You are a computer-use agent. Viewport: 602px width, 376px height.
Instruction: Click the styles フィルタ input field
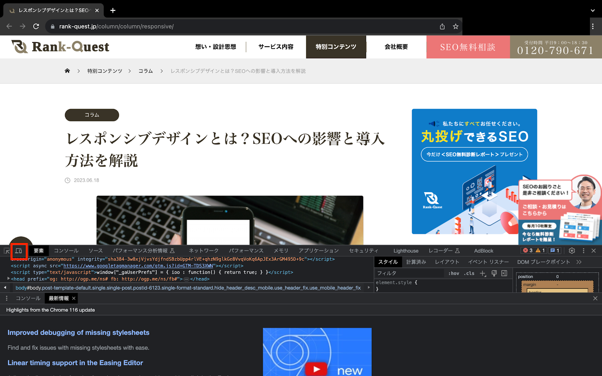click(409, 273)
